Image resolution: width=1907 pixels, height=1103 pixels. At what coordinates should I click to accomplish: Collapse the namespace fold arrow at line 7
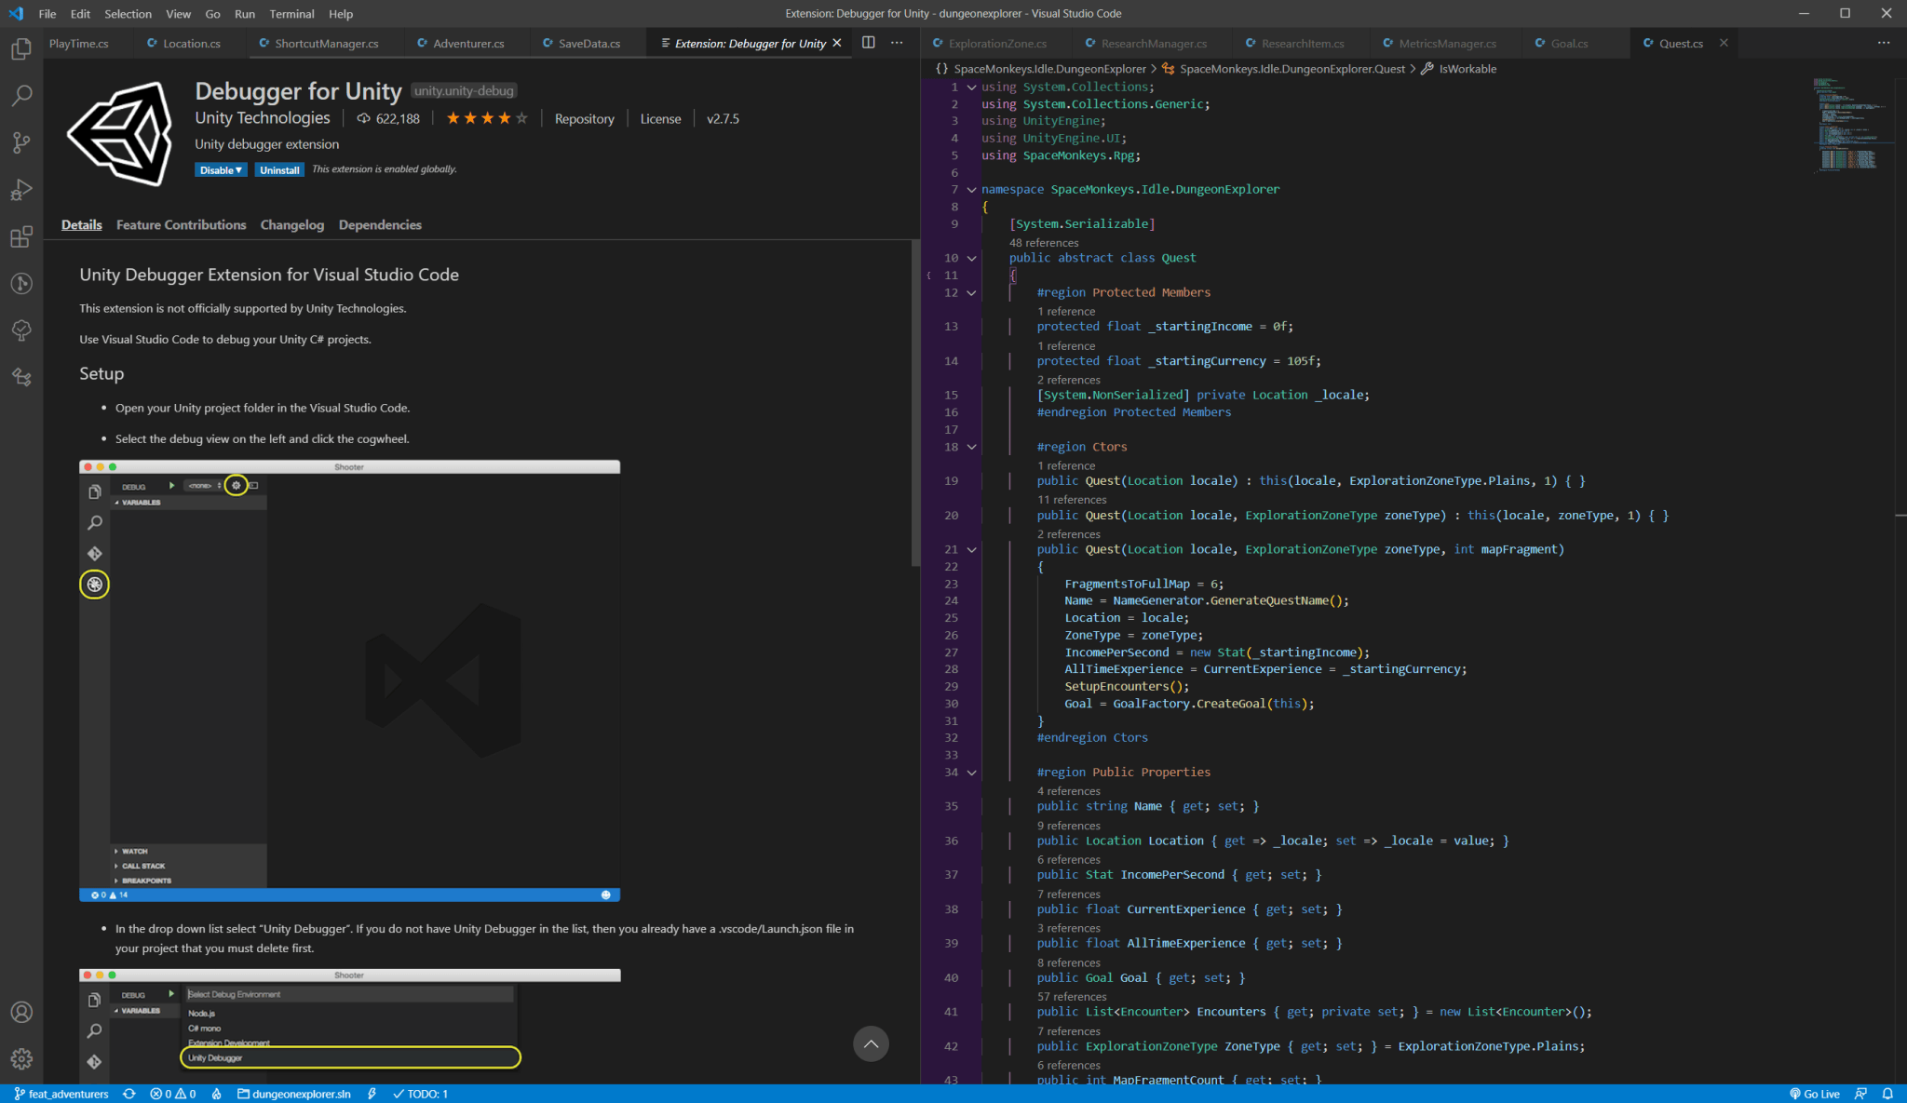coord(971,189)
